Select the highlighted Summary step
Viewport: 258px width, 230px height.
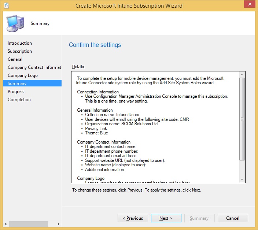17,84
